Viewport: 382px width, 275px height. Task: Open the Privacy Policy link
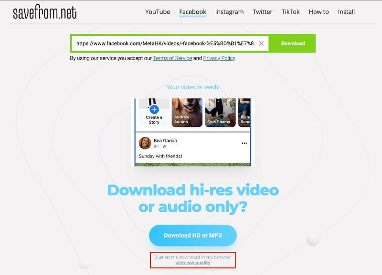[x=219, y=58]
